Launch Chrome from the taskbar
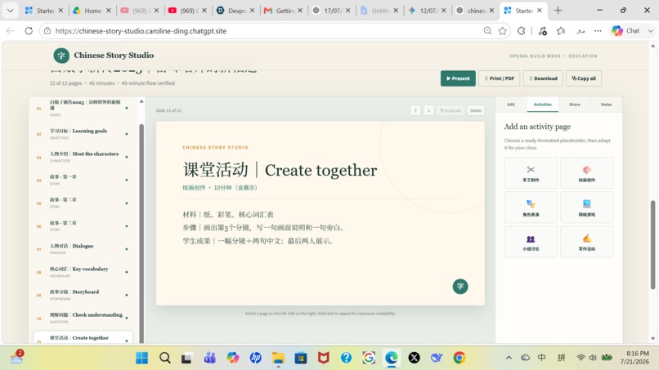 (x=459, y=358)
